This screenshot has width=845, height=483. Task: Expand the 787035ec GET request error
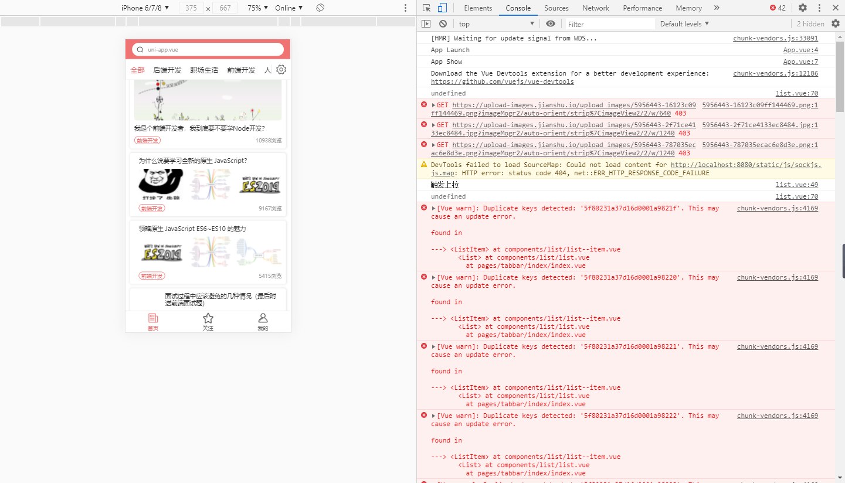(433, 145)
